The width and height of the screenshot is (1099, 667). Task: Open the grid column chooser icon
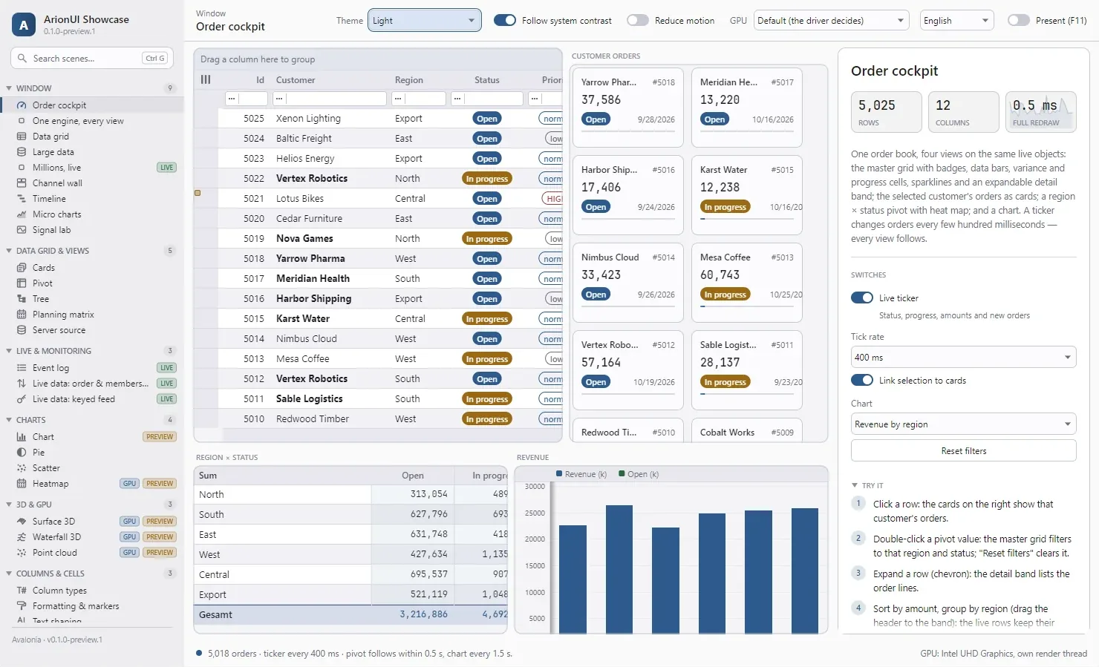point(206,80)
